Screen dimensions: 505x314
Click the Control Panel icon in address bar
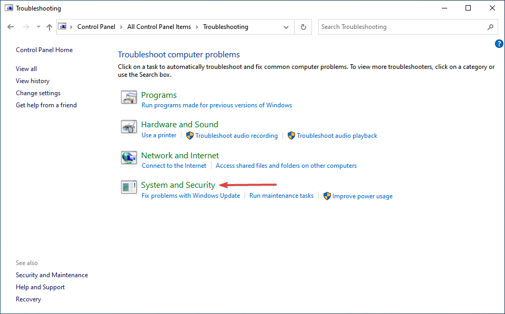coord(63,26)
